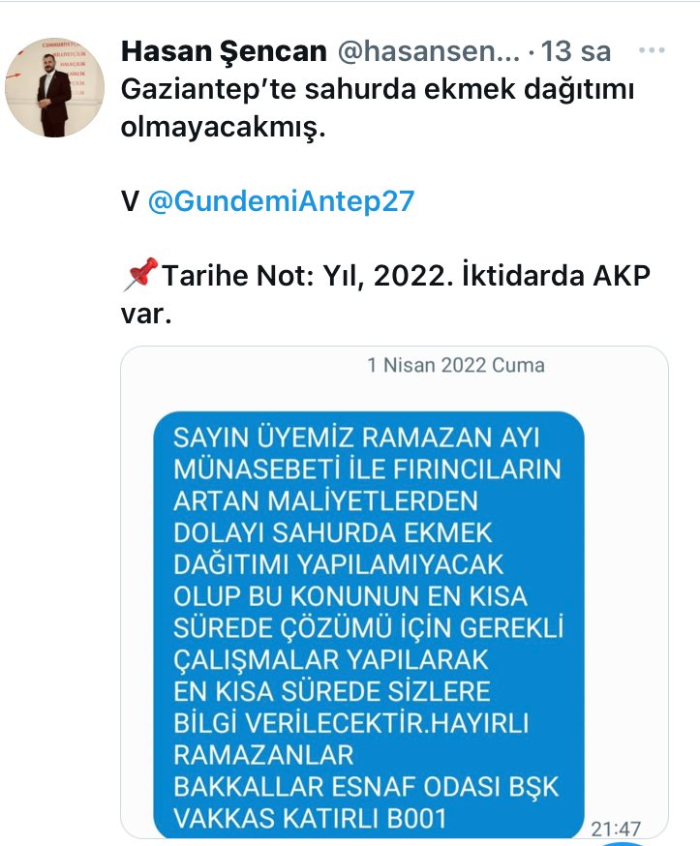Click the word olmayacakmış in the tweet
The image size is (700, 846).
pos(223,128)
